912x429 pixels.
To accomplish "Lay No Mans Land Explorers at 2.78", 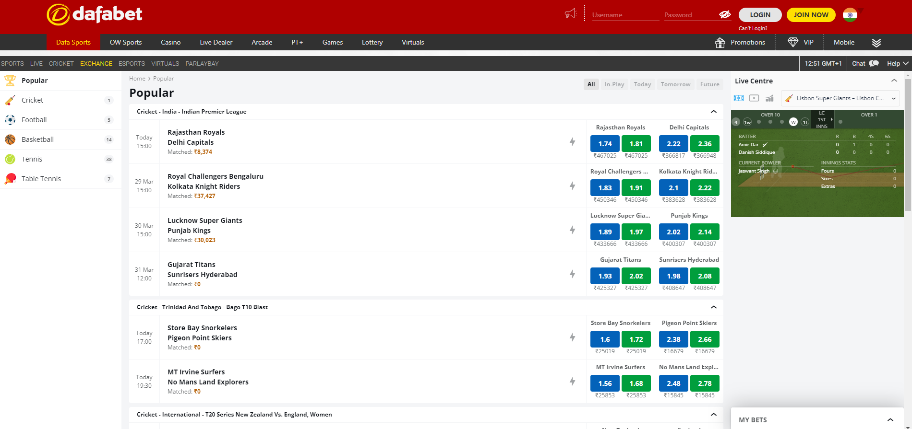I will pos(705,383).
